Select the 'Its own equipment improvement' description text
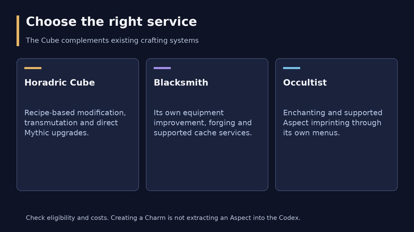Viewport: 414px width, 232px height. (203, 123)
